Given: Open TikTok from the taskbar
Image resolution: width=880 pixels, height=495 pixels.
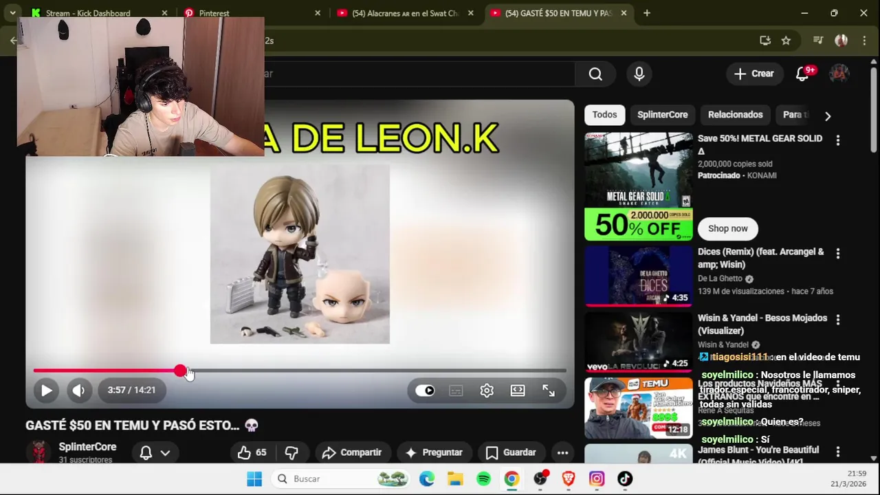Looking at the screenshot, I should coord(625,478).
